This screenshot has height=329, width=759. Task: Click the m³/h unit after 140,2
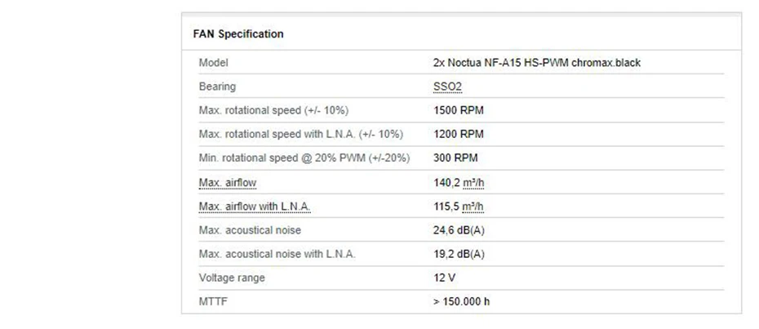(x=472, y=182)
